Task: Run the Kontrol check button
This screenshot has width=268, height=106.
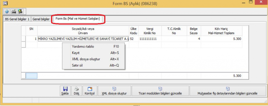Action: click(x=90, y=91)
